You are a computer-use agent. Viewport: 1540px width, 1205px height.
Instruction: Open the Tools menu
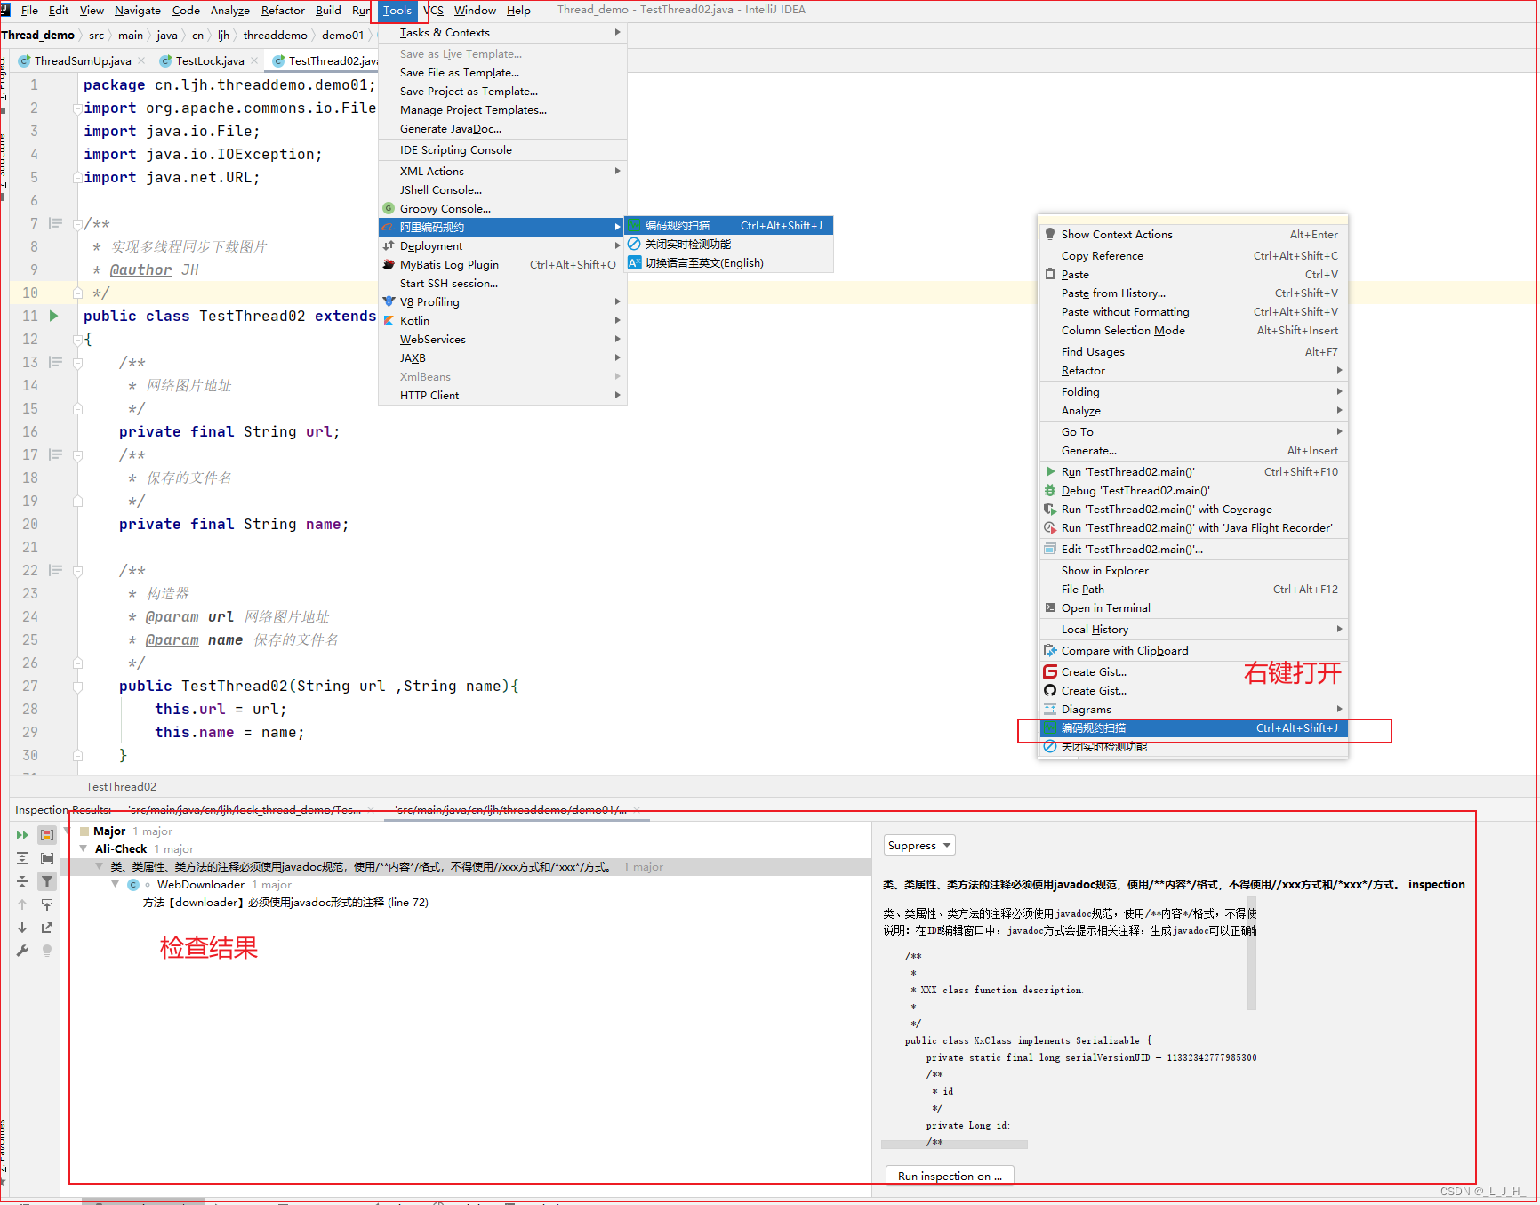pyautogui.click(x=397, y=11)
